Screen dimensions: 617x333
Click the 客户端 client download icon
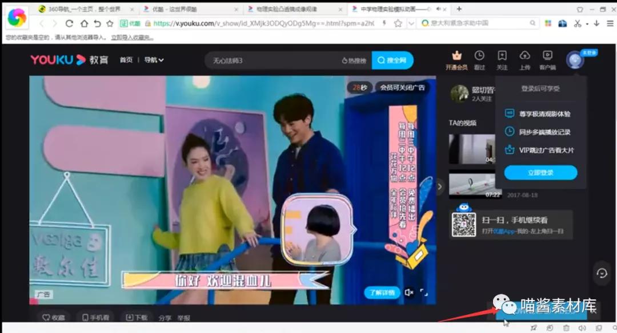pyautogui.click(x=547, y=56)
